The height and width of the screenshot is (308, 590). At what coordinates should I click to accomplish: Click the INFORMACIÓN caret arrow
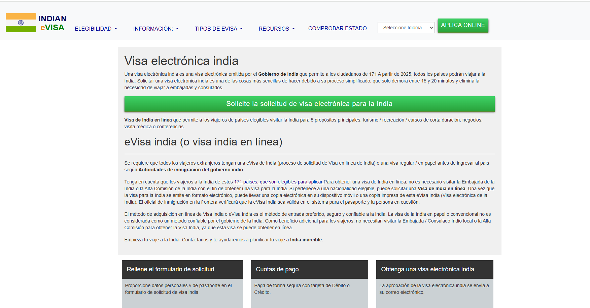point(177,29)
